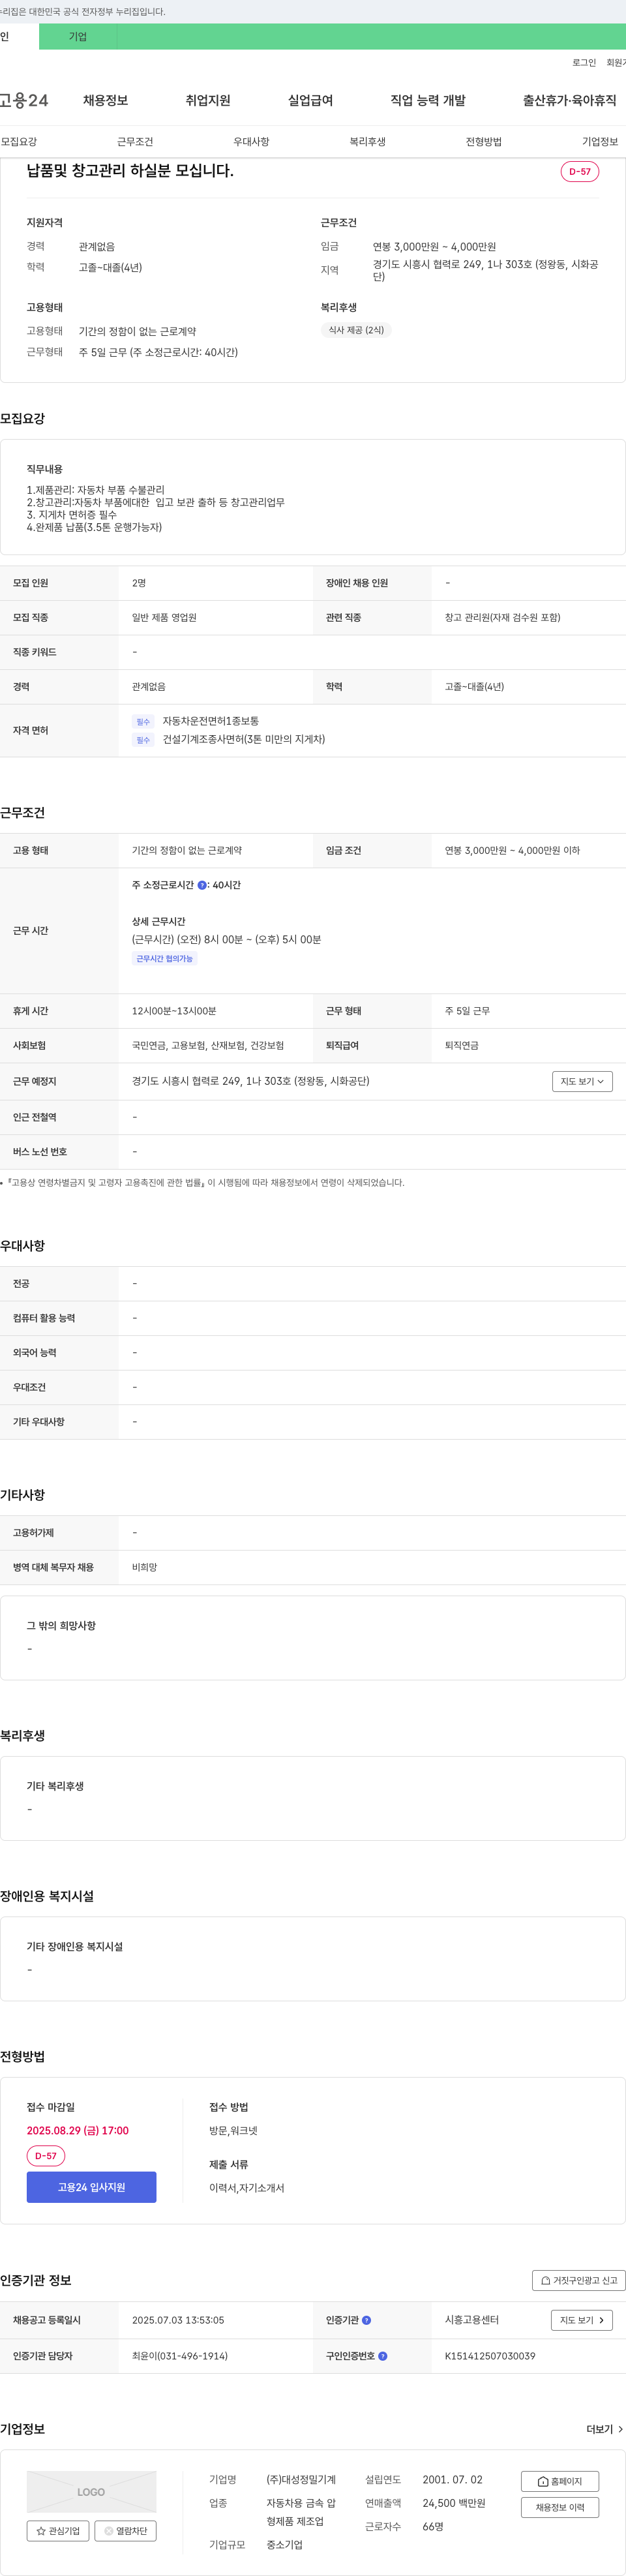Click the 근무시간 협의가능 tag

point(164,958)
